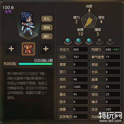124x124 pixels.
Task: Select the 防御力 690 stat field
Action: (x=105, y=49)
